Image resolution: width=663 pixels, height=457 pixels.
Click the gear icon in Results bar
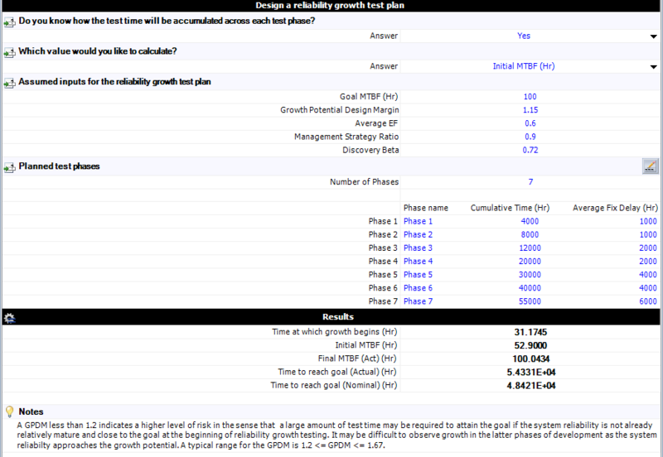click(9, 318)
